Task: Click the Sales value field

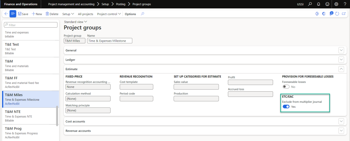Action: (196, 87)
